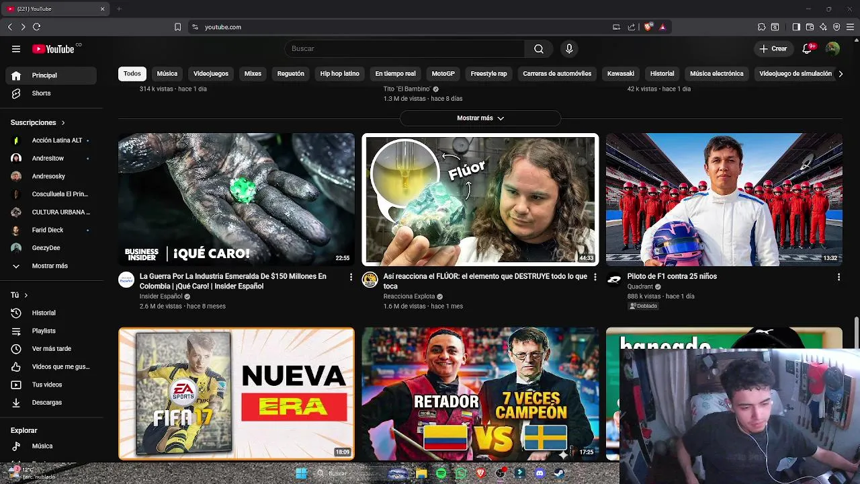Open the Piloto de F1 contra 25 niños title
Screen dimensions: 860x484
(672, 276)
